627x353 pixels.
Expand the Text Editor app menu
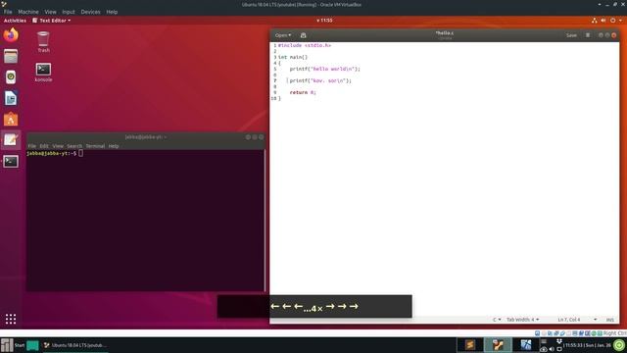pos(52,21)
